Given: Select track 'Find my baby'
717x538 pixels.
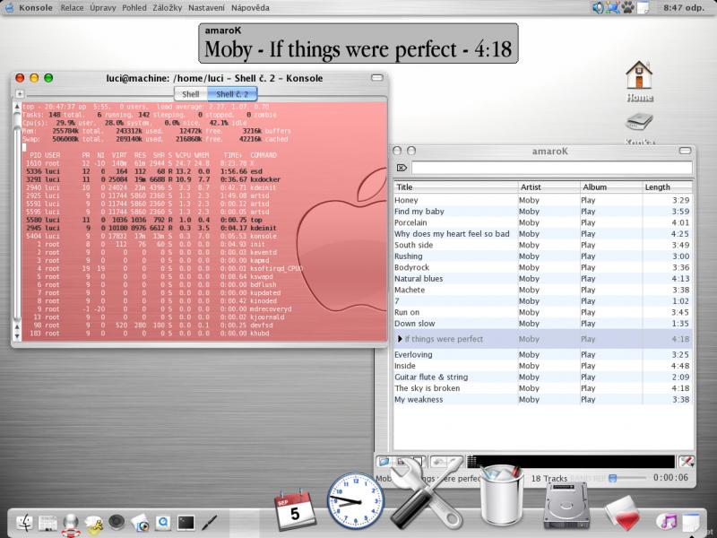Looking at the screenshot, I should (543, 212).
